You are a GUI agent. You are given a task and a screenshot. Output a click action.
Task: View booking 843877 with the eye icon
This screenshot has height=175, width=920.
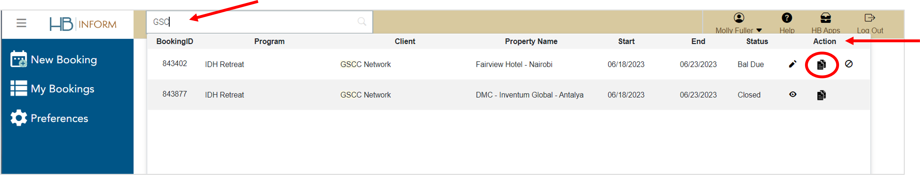(x=793, y=95)
